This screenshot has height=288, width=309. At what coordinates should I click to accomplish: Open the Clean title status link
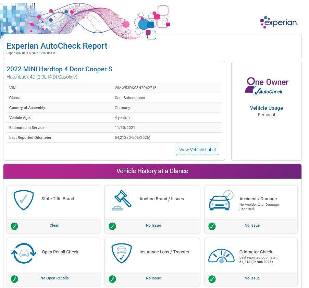click(54, 226)
